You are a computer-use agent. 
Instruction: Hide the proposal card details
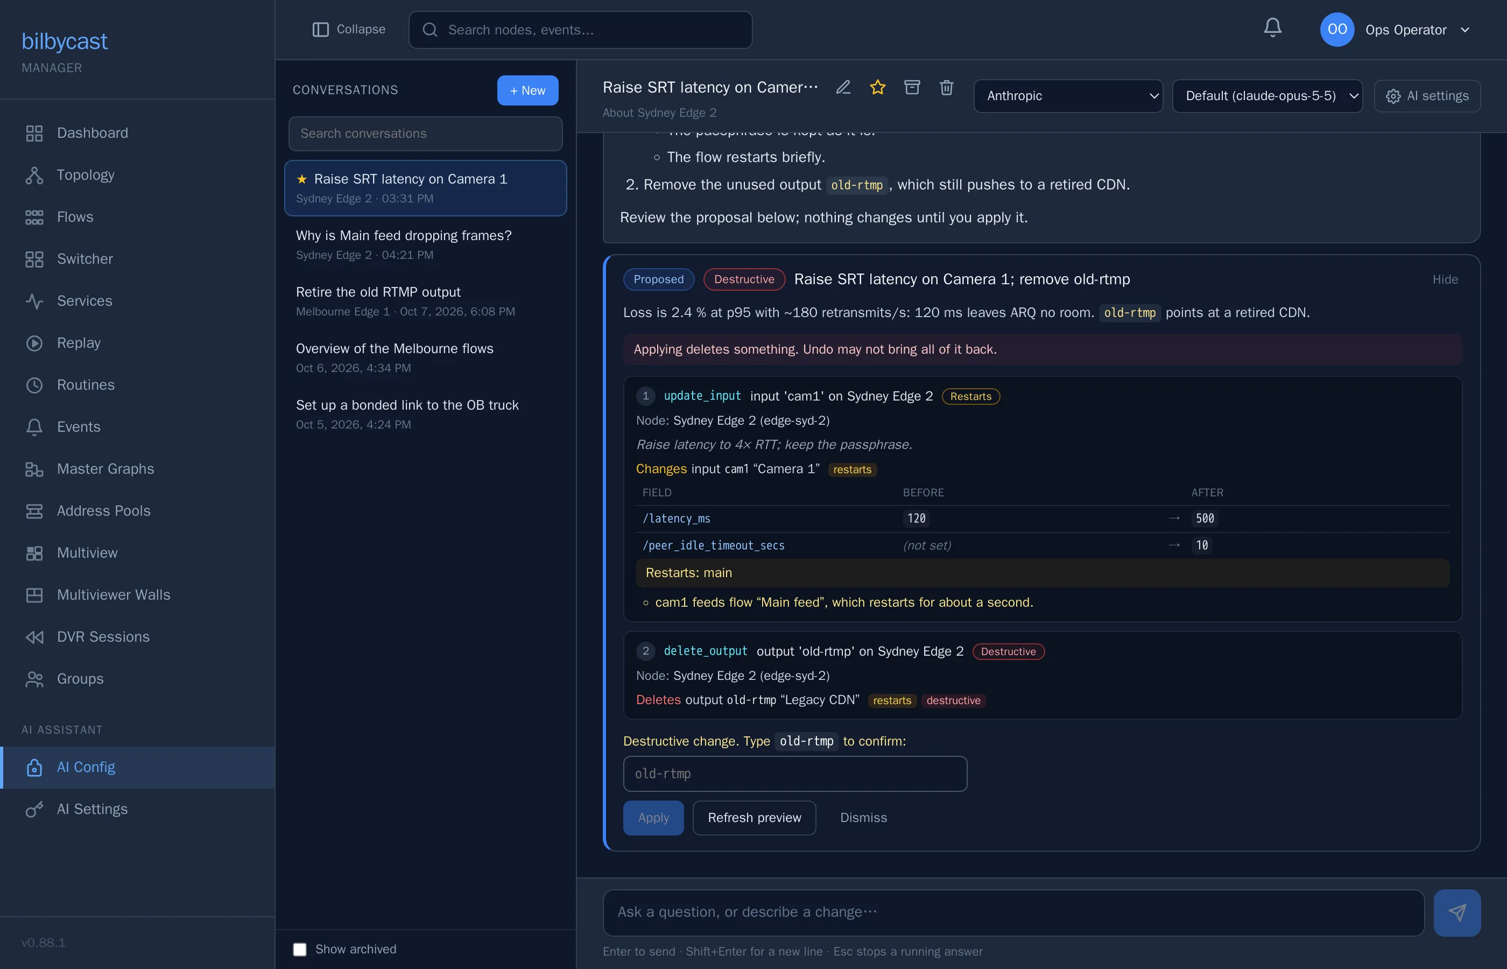tap(1445, 279)
